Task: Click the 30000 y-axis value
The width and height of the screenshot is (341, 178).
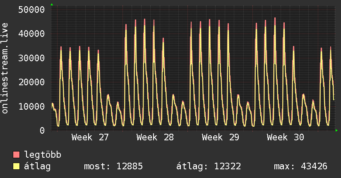Action: [31, 58]
